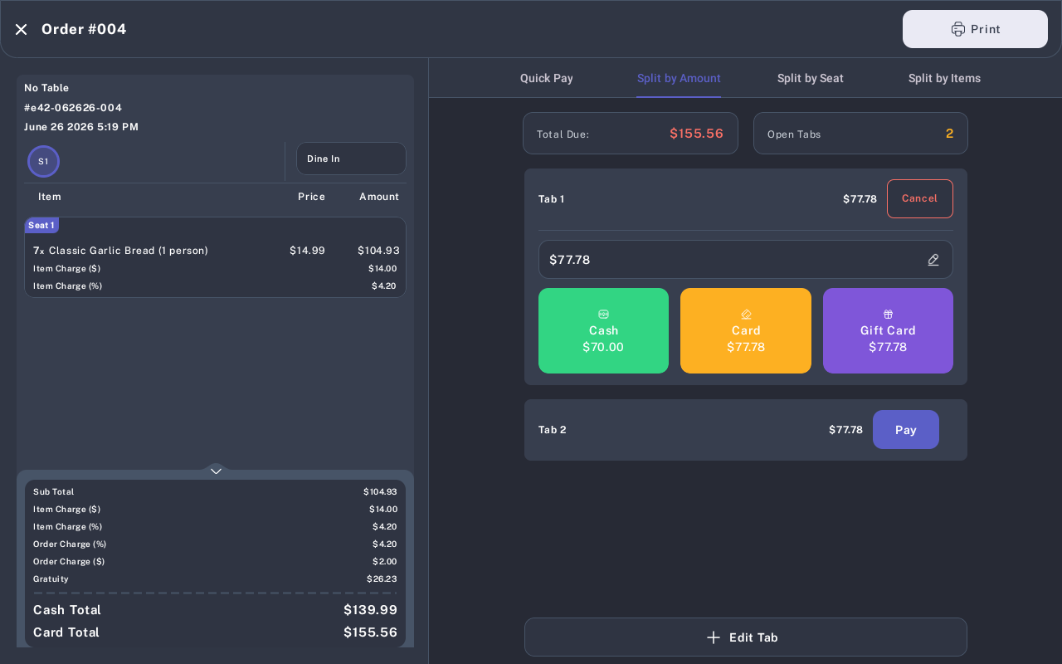This screenshot has width=1062, height=664.
Task: Click the No Table label
Action: (46, 88)
